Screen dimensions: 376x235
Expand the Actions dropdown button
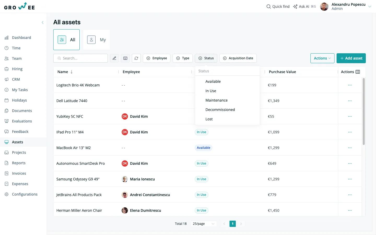pos(322,58)
